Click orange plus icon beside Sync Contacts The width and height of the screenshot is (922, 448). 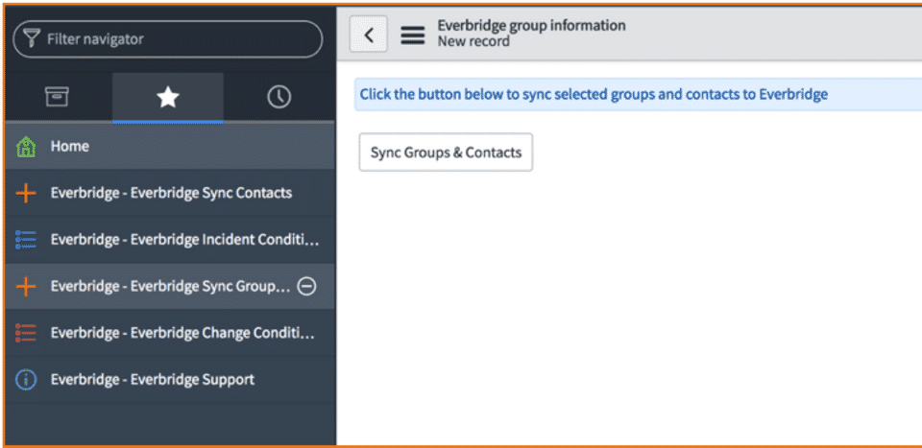coord(26,193)
